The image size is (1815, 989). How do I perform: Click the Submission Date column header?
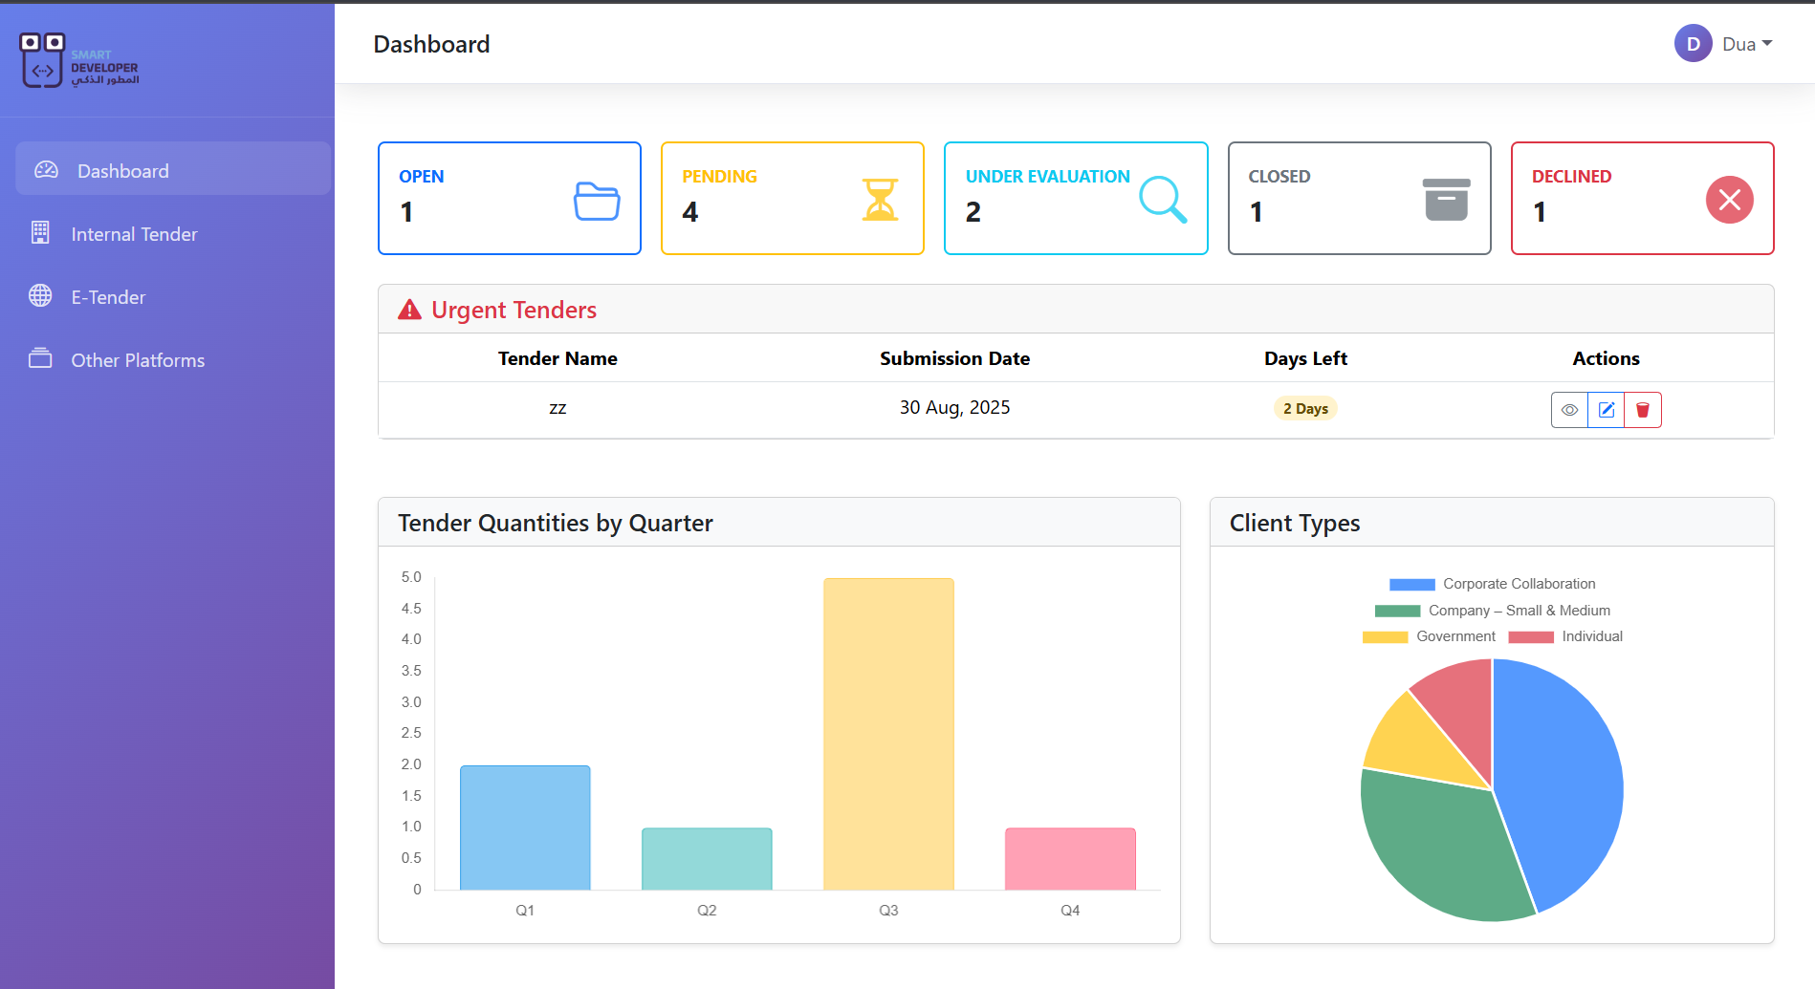pyautogui.click(x=954, y=358)
